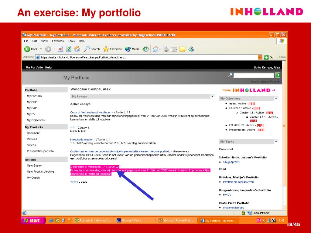Open address bar dropdown arrow
The image size is (311, 233).
tap(260, 57)
